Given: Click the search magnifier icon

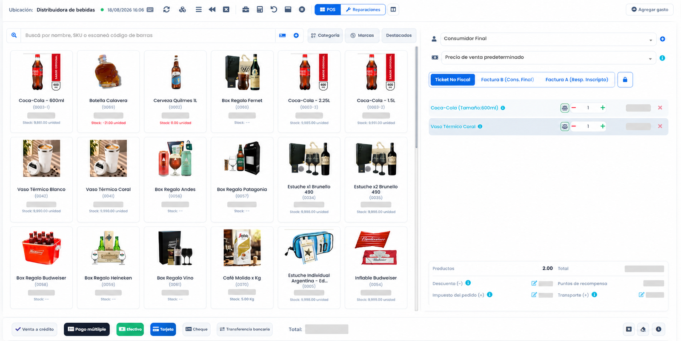Looking at the screenshot, I should [14, 35].
